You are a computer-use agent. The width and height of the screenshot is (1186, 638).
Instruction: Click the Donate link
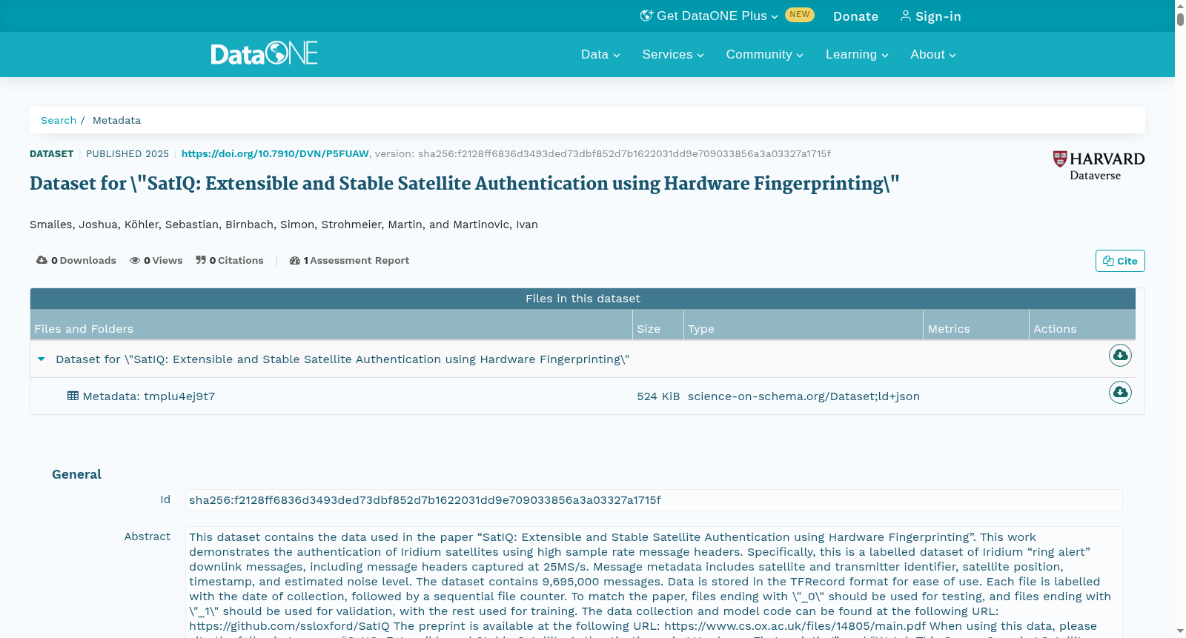[x=855, y=16]
